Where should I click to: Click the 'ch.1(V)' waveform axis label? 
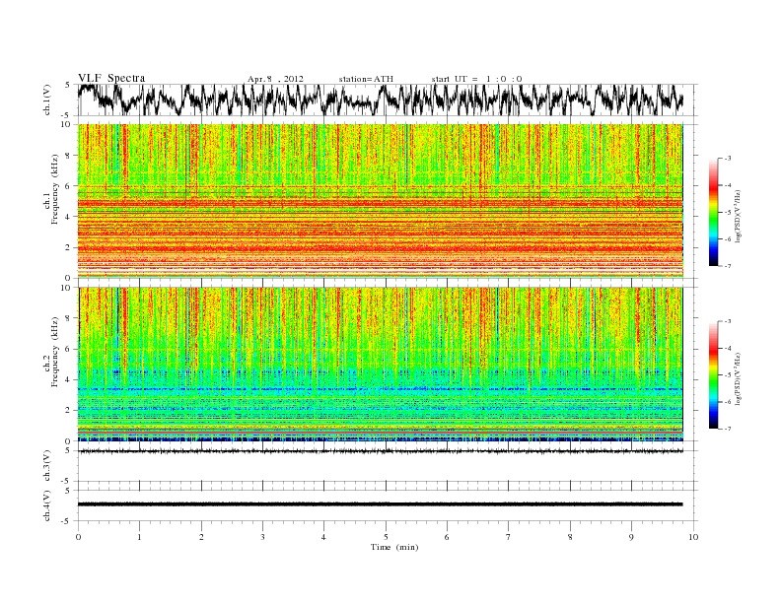tap(47, 100)
